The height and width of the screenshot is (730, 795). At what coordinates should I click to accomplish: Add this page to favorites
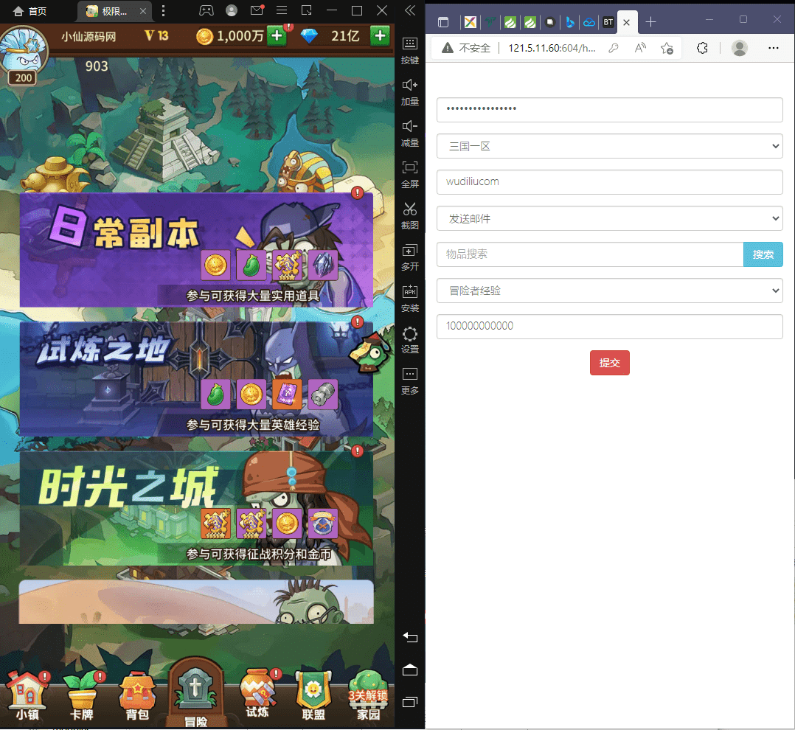coord(667,48)
